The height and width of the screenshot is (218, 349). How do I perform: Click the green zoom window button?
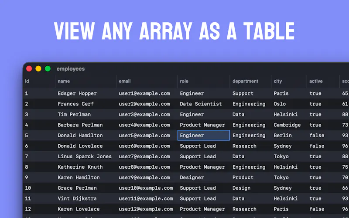click(x=48, y=69)
